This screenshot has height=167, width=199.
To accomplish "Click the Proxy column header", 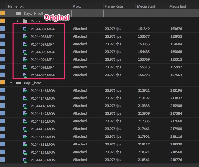I will pos(77,6).
